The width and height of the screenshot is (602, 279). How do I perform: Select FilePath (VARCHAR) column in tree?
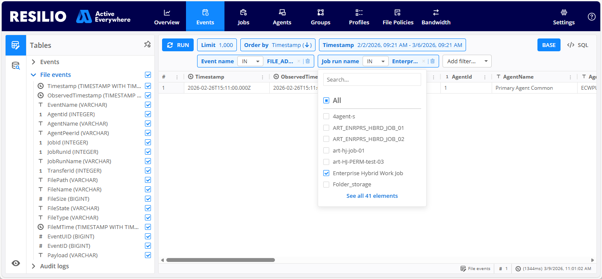(x=73, y=180)
